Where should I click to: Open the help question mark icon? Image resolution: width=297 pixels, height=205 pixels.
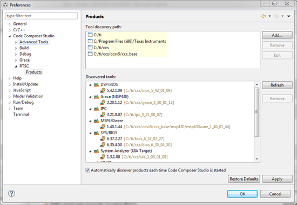[x=11, y=194]
